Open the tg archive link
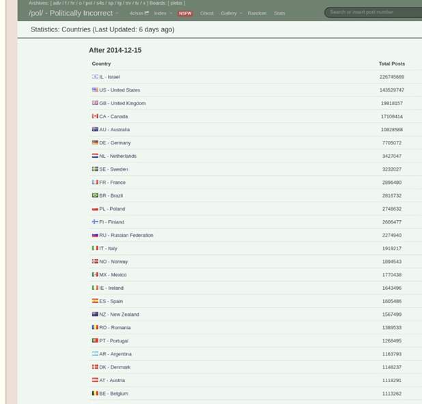The image size is (422, 404). (119, 3)
